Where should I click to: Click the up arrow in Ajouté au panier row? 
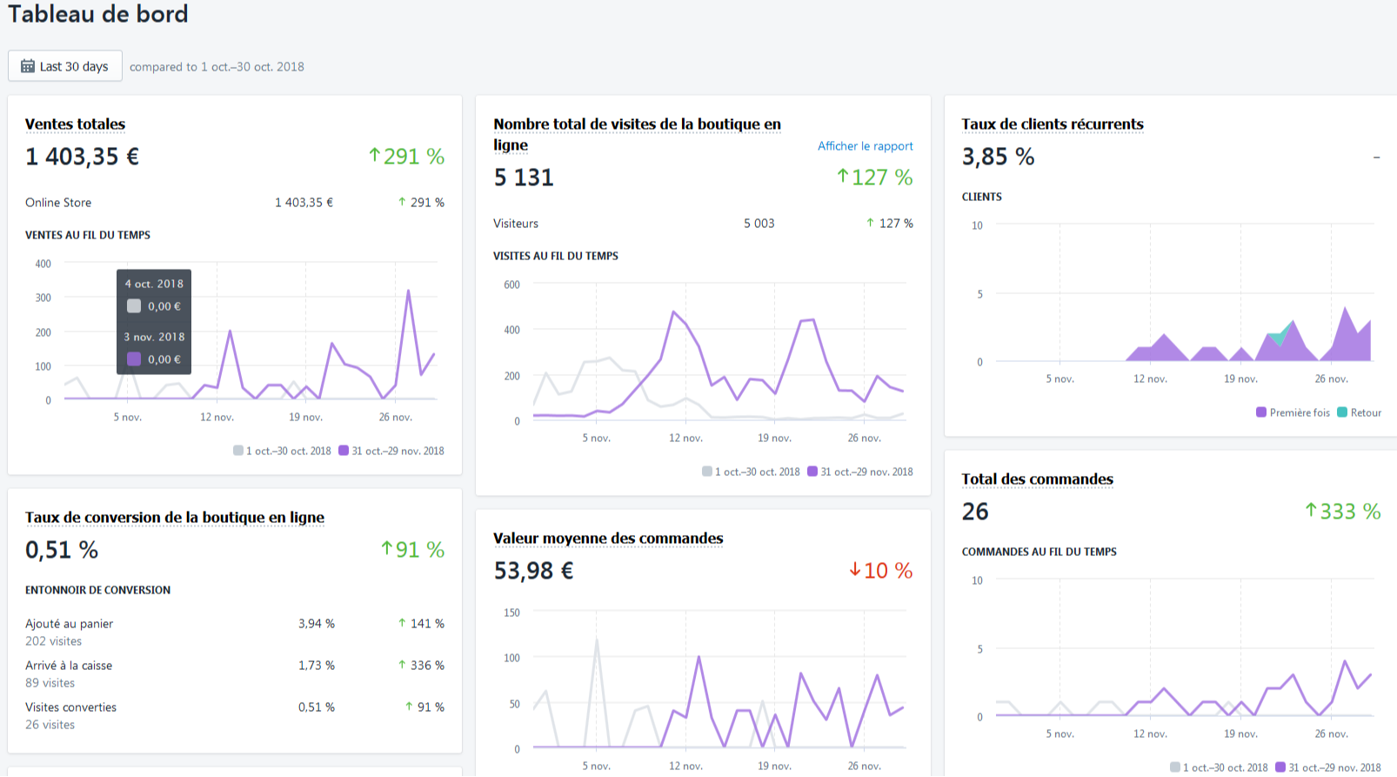pos(402,623)
